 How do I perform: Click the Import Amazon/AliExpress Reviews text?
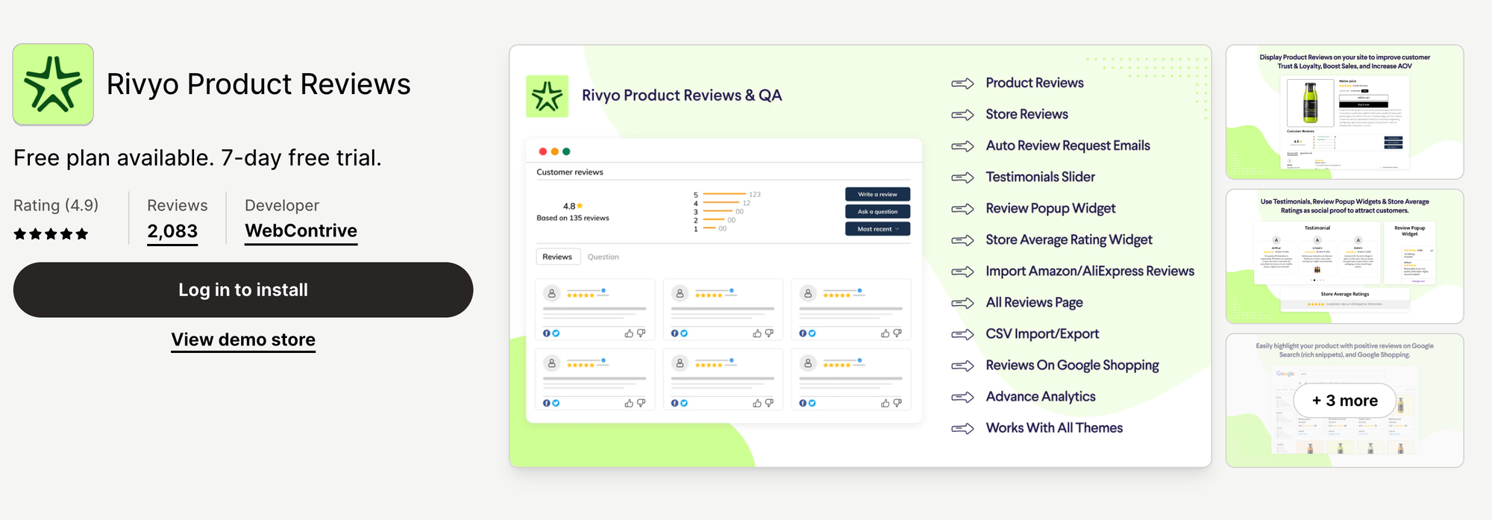coord(1090,272)
